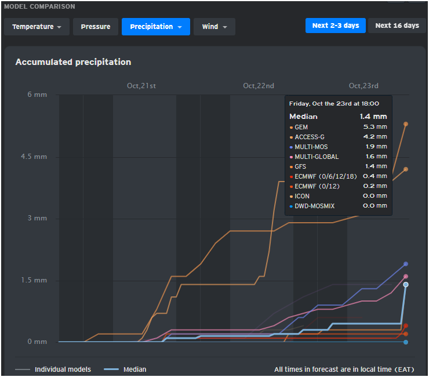The height and width of the screenshot is (377, 429).
Task: Click the MULTI-MOS blue endpoint dot
Action: tap(406, 264)
